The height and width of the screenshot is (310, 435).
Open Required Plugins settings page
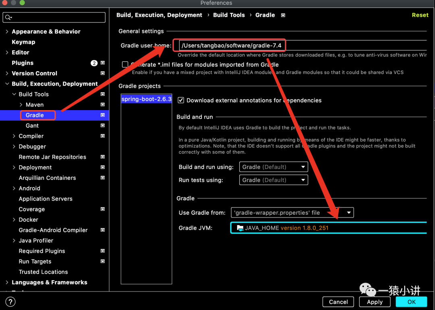(42, 251)
